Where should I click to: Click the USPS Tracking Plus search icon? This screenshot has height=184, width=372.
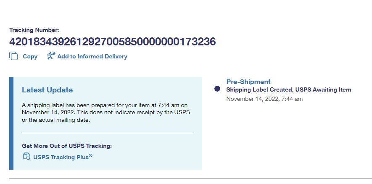pyautogui.click(x=26, y=157)
